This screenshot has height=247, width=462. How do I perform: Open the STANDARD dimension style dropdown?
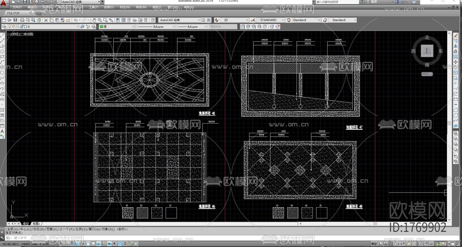tap(283, 20)
